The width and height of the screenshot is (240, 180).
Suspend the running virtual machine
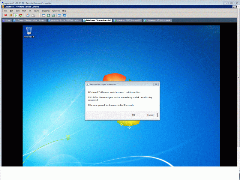tap(11, 15)
